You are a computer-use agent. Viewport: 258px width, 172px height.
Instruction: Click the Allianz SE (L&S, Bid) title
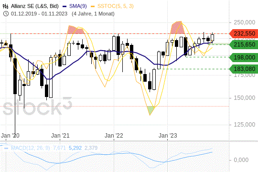pos(35,6)
